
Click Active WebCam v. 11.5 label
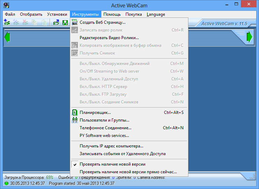pos(224,24)
